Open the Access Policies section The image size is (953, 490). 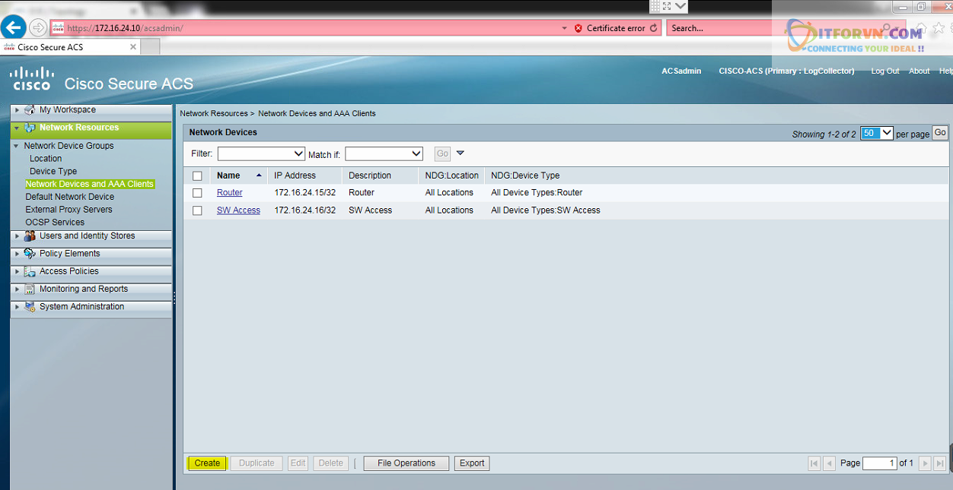pos(69,271)
